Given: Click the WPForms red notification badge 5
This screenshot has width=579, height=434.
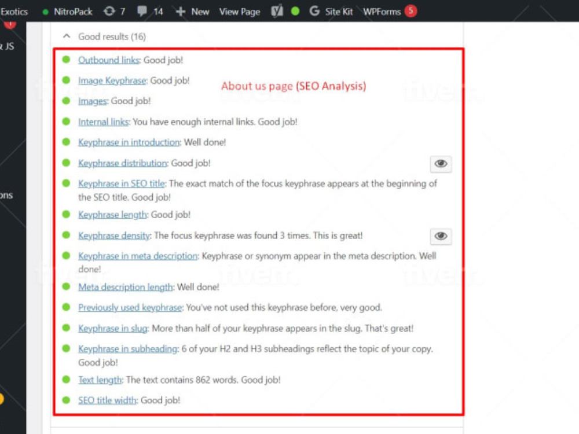Looking at the screenshot, I should pyautogui.click(x=411, y=10).
